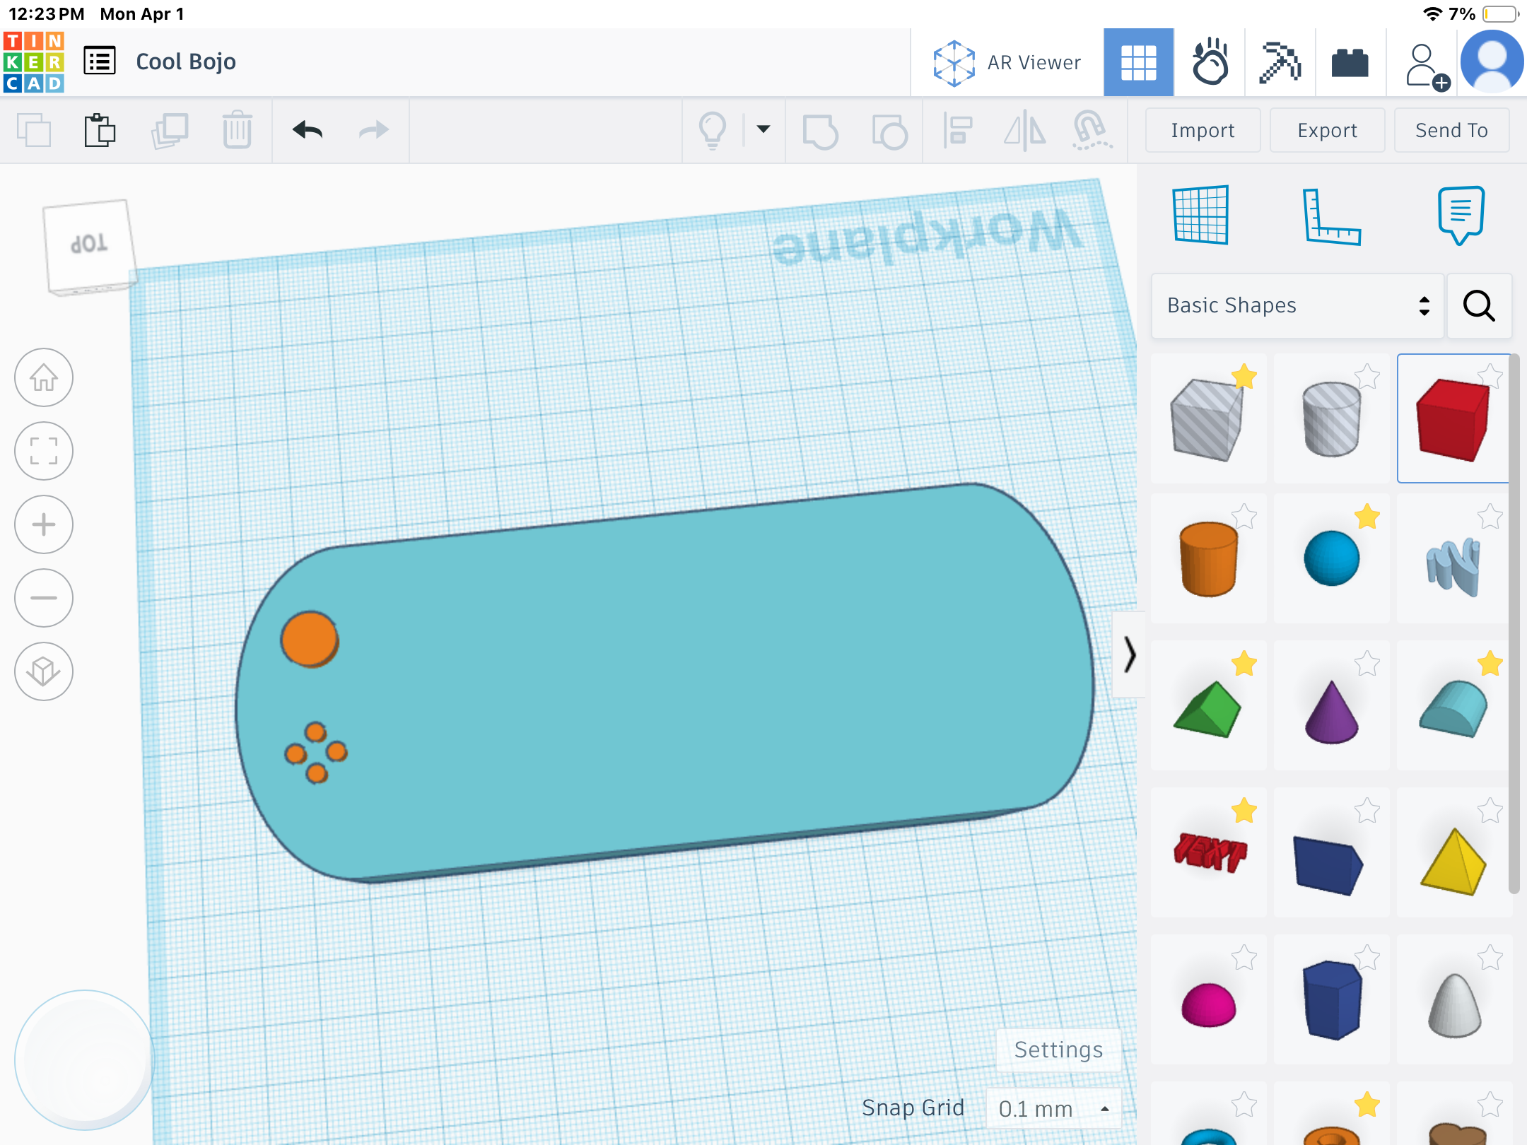This screenshot has width=1527, height=1145.
Task: Favorite the Cylinder hole star
Action: click(1367, 376)
